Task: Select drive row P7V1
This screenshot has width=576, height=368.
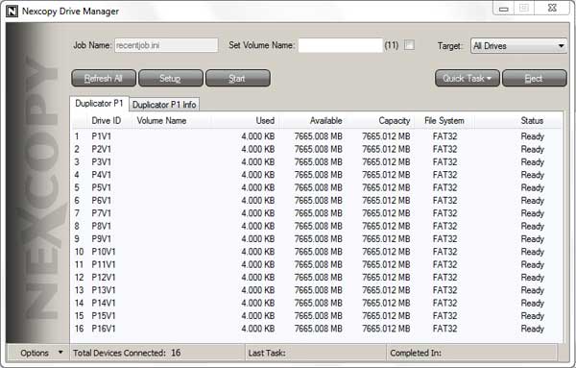Action: pos(317,213)
